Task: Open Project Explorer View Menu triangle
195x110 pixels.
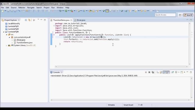Action: point(38,20)
